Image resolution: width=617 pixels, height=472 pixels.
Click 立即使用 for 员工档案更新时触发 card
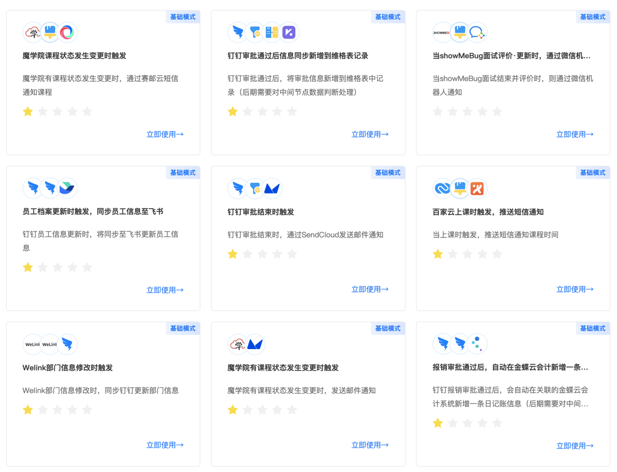165,290
